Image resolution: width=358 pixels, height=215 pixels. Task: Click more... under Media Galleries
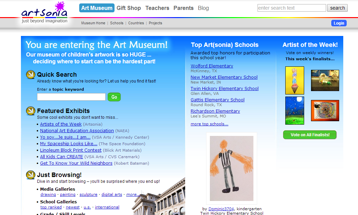133,194
